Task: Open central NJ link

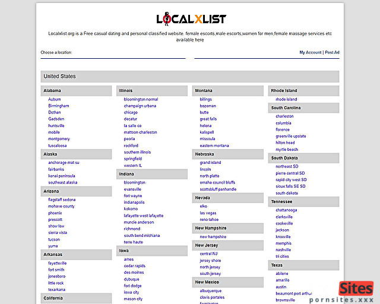Action: click(208, 254)
